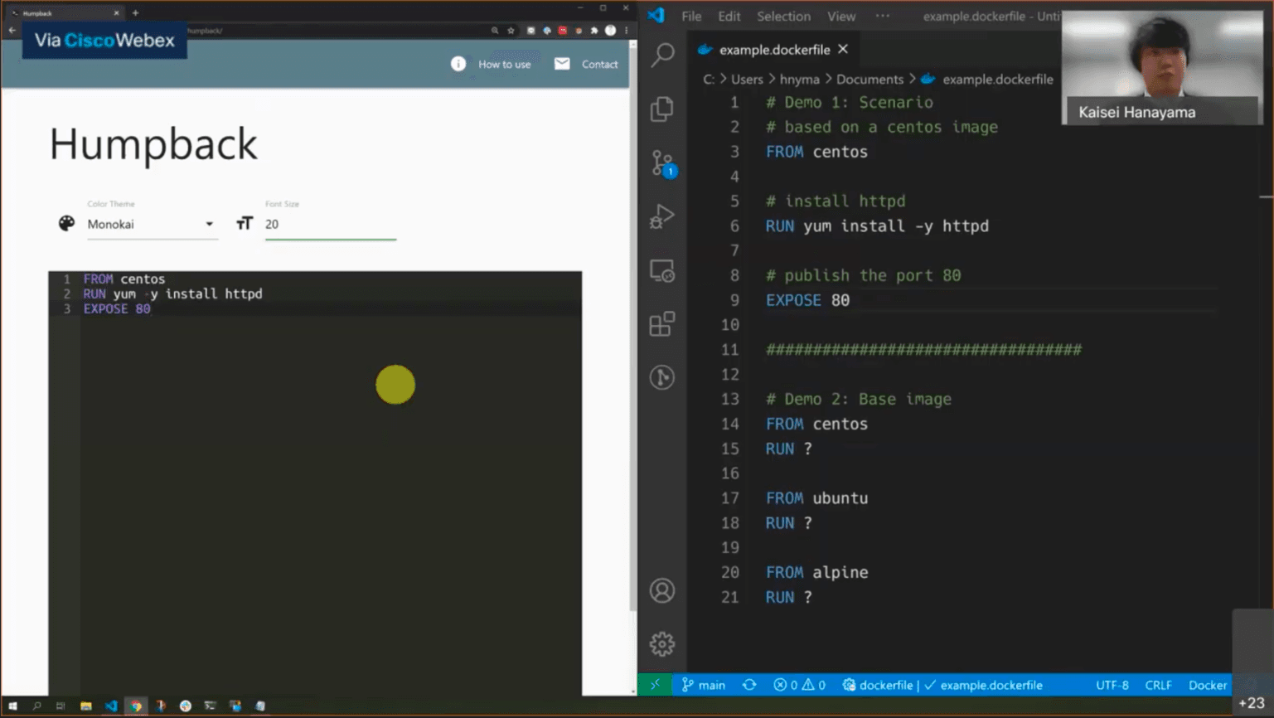
Task: Open the Extensions view
Action: (x=662, y=324)
